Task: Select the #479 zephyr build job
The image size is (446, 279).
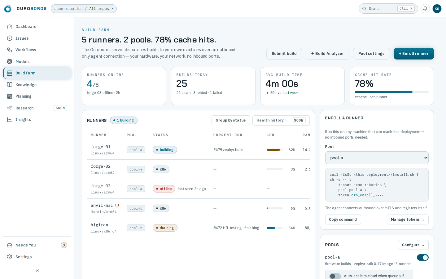Action: [x=228, y=150]
